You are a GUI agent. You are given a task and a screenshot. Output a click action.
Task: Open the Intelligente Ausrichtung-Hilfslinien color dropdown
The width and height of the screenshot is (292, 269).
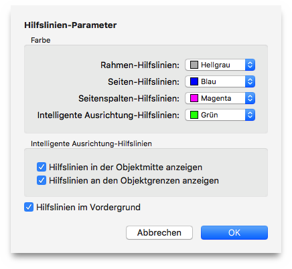click(x=220, y=115)
